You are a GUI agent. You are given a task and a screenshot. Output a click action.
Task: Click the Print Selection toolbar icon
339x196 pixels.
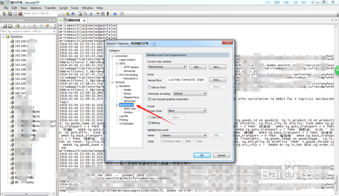click(x=85, y=14)
